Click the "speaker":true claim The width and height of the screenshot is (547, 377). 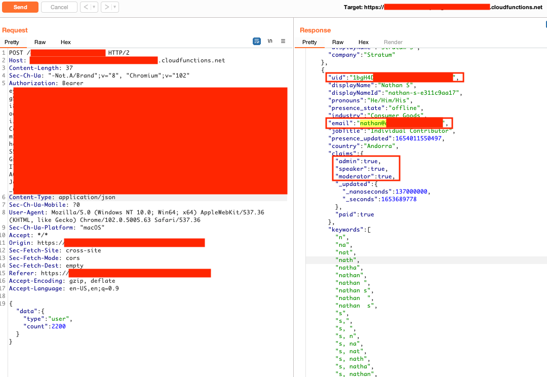362,169
